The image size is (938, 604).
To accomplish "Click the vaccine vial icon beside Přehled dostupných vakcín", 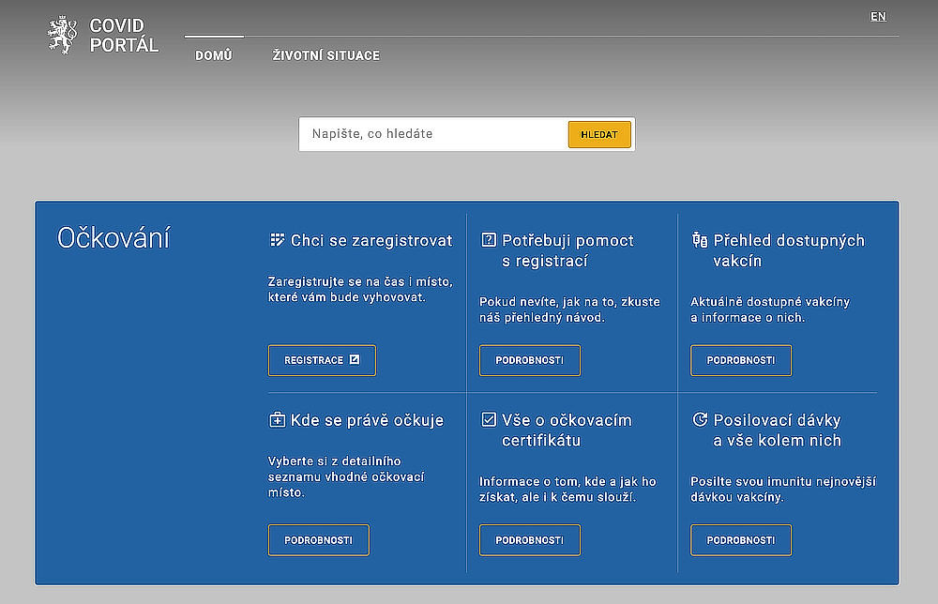I will tap(699, 240).
